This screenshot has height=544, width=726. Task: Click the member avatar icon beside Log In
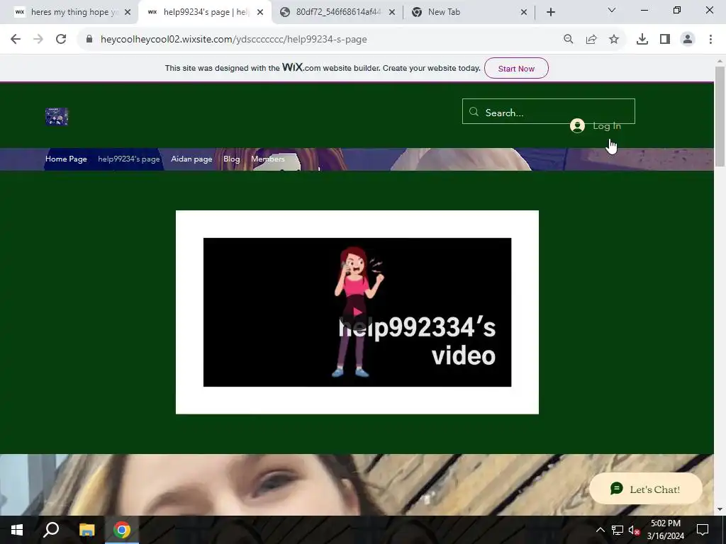click(x=577, y=126)
